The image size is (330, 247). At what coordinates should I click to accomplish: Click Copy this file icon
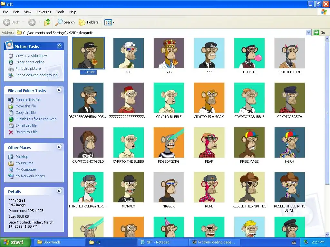point(11,113)
